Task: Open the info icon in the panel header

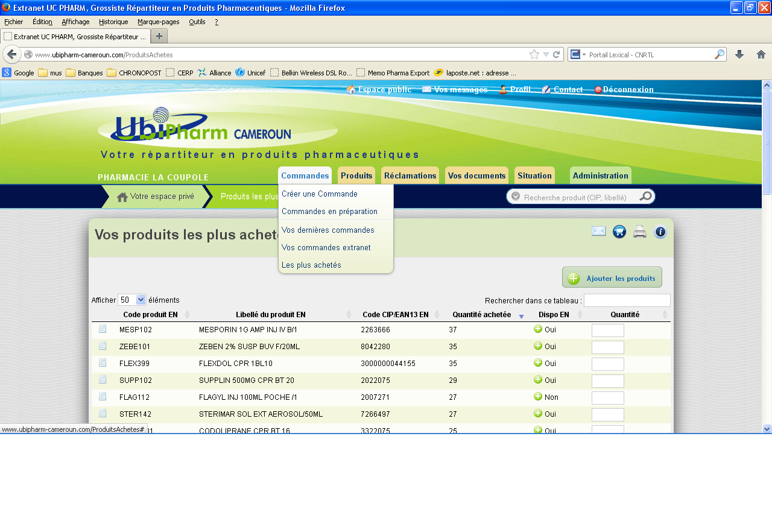Action: click(660, 232)
